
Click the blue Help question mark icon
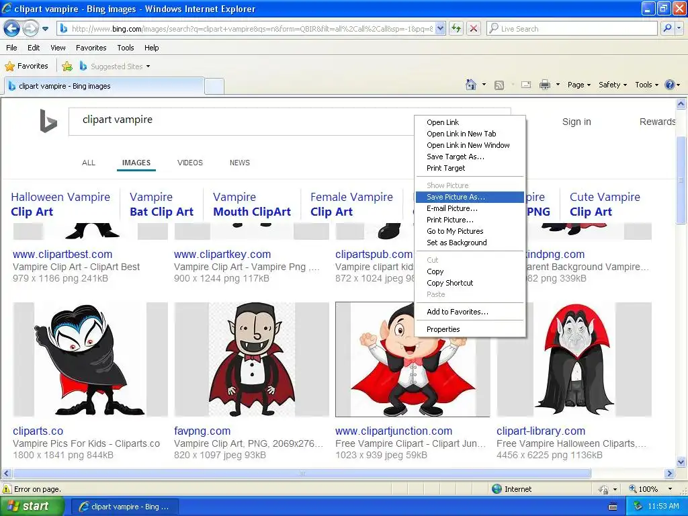tap(670, 85)
